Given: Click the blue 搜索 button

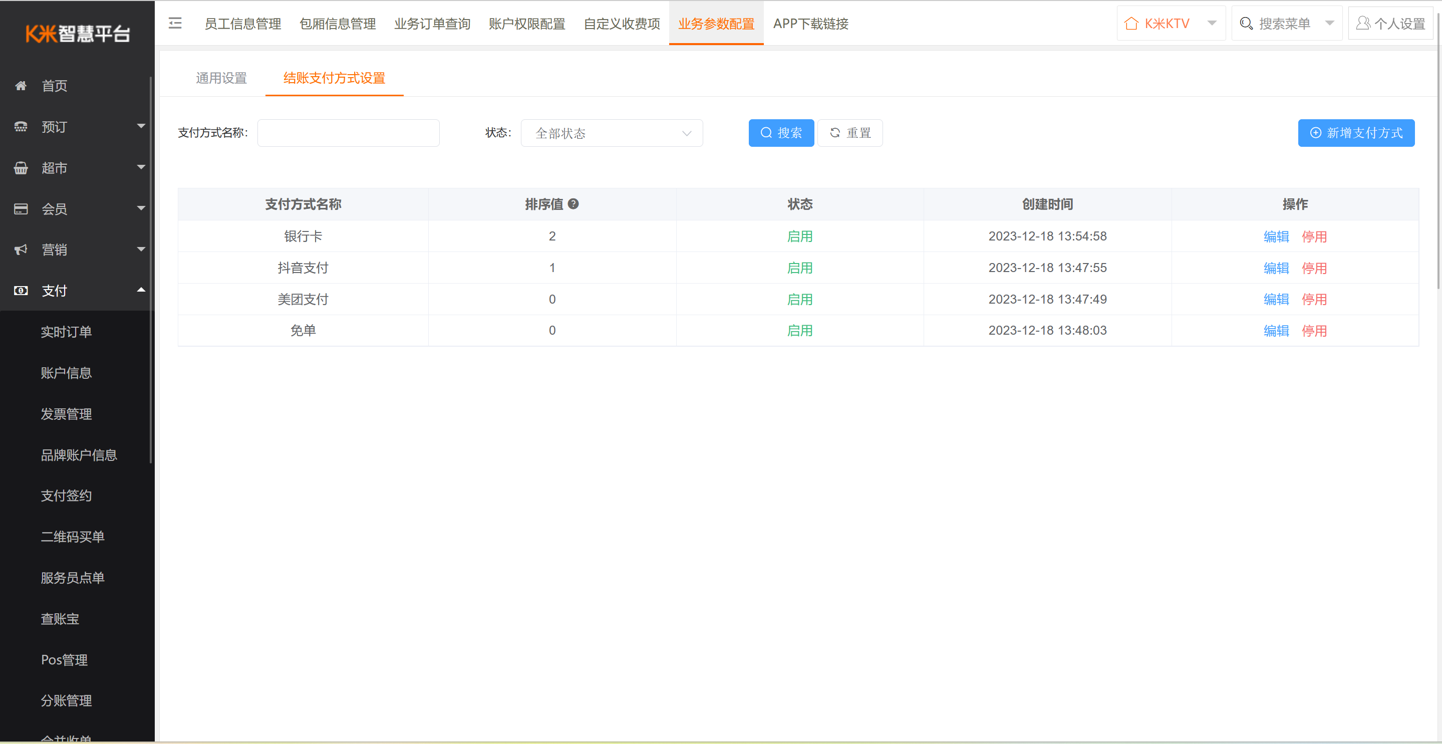Looking at the screenshot, I should click(x=781, y=133).
